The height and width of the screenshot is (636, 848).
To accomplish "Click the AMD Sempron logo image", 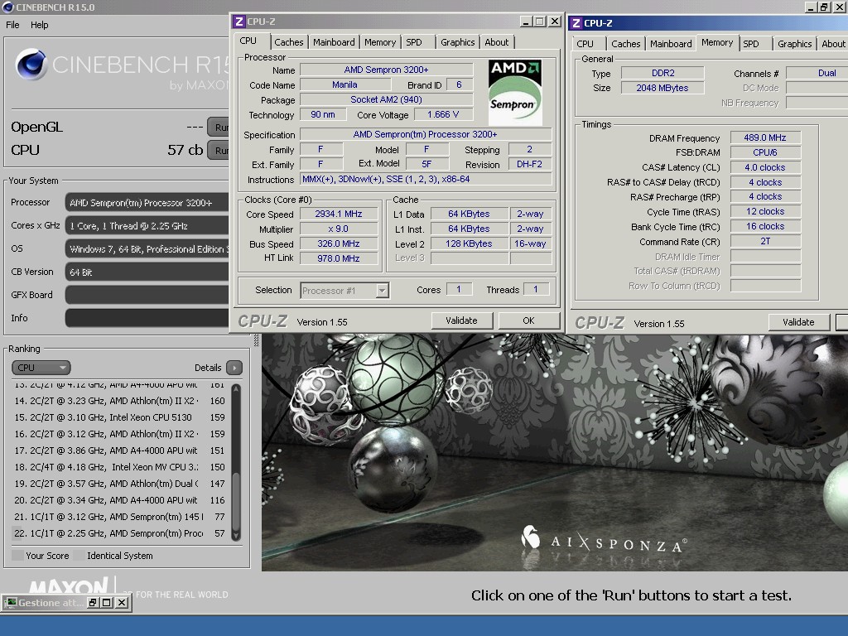I will coord(515,93).
